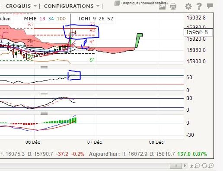Click the scrollbar right arrow
The image size is (223, 171).
(185, 166)
